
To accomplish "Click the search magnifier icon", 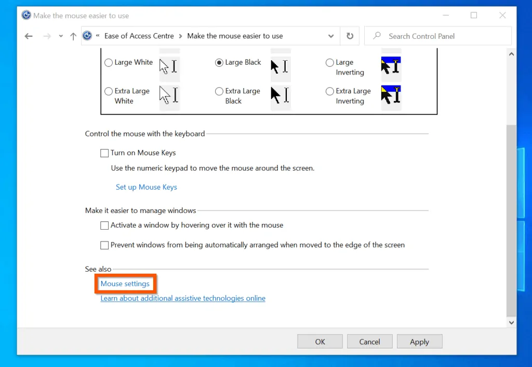I will coord(377,36).
